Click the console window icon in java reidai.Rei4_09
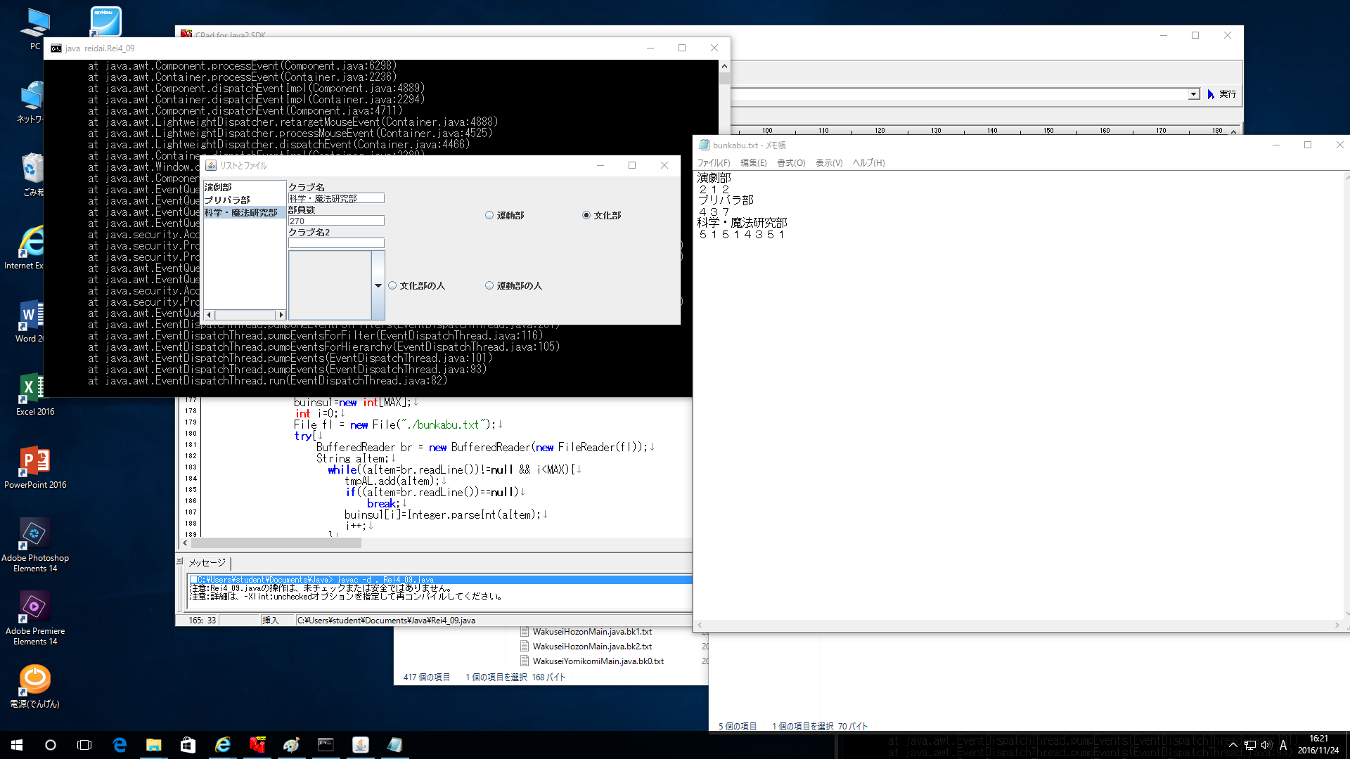This screenshot has width=1350, height=759. pyautogui.click(x=56, y=48)
